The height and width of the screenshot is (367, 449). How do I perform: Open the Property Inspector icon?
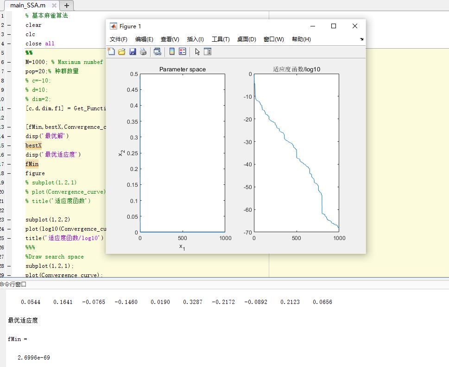208,51
